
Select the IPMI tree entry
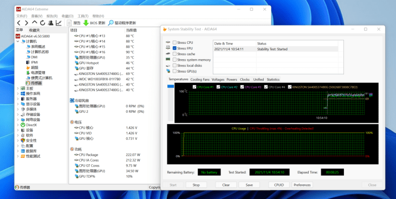pos(32,62)
